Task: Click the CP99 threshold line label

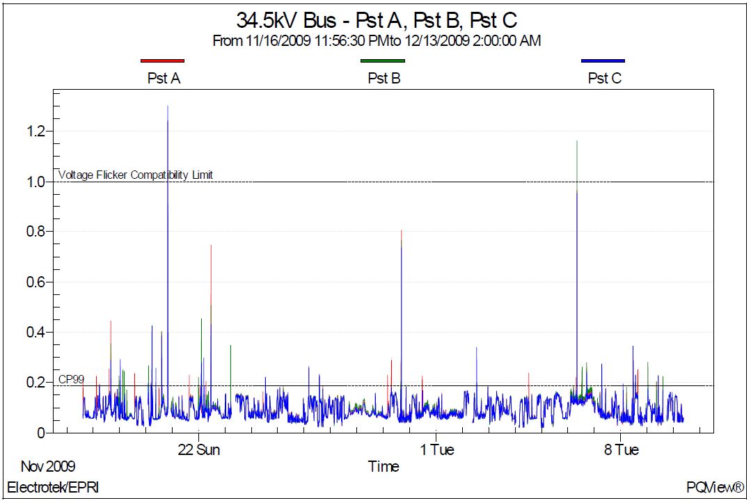Action: pos(71,379)
